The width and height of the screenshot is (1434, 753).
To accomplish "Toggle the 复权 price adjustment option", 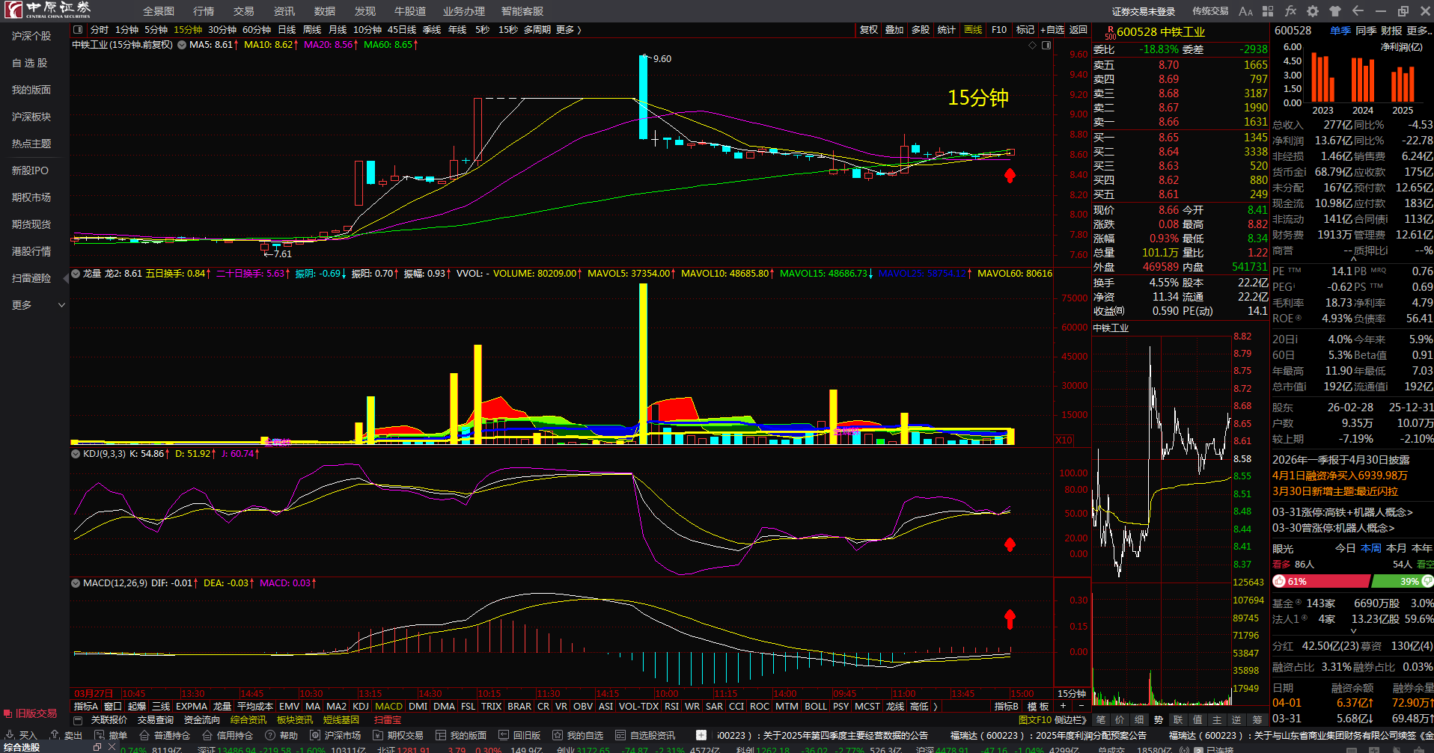I will 869,30.
